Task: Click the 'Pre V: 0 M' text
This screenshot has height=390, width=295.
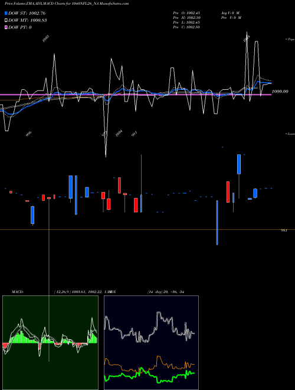Action: click(231, 17)
